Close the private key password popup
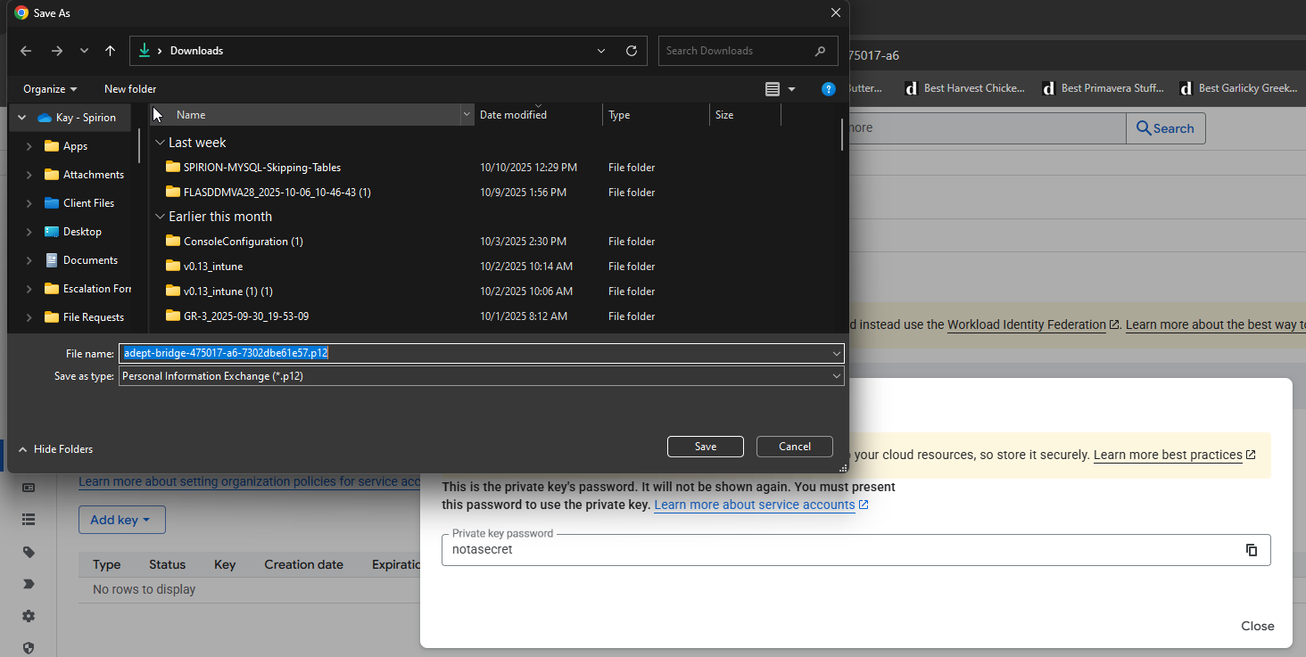This screenshot has width=1306, height=657. pyautogui.click(x=1258, y=626)
